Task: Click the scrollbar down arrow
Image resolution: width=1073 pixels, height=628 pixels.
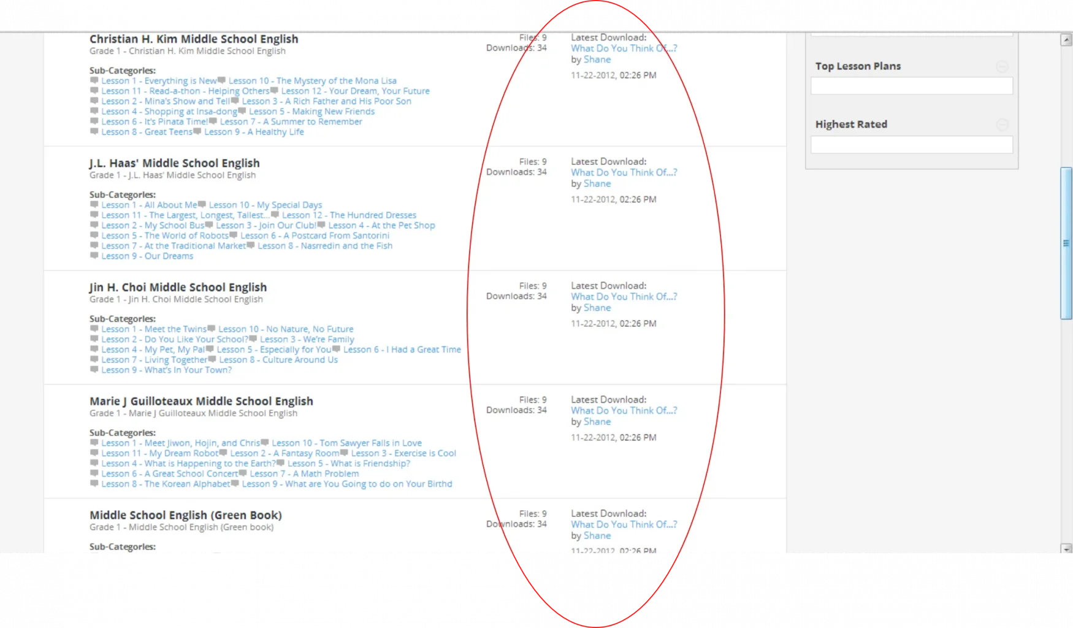Action: tap(1066, 548)
